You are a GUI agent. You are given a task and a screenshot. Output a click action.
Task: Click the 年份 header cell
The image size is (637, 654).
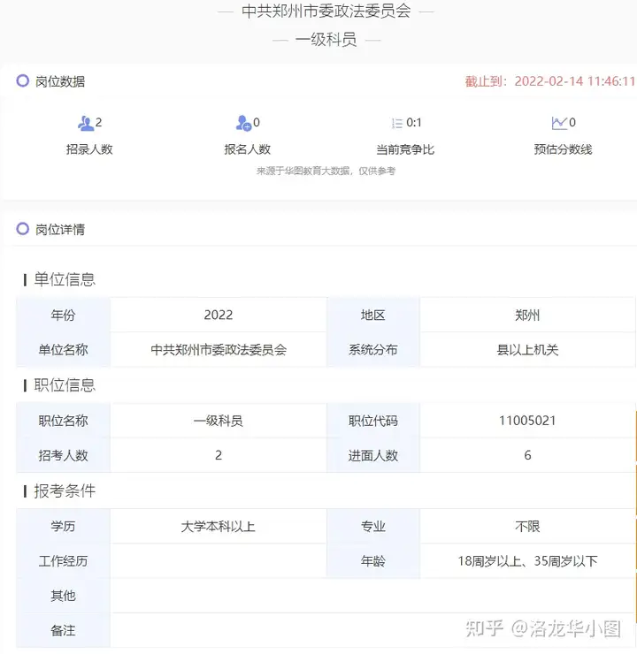63,315
